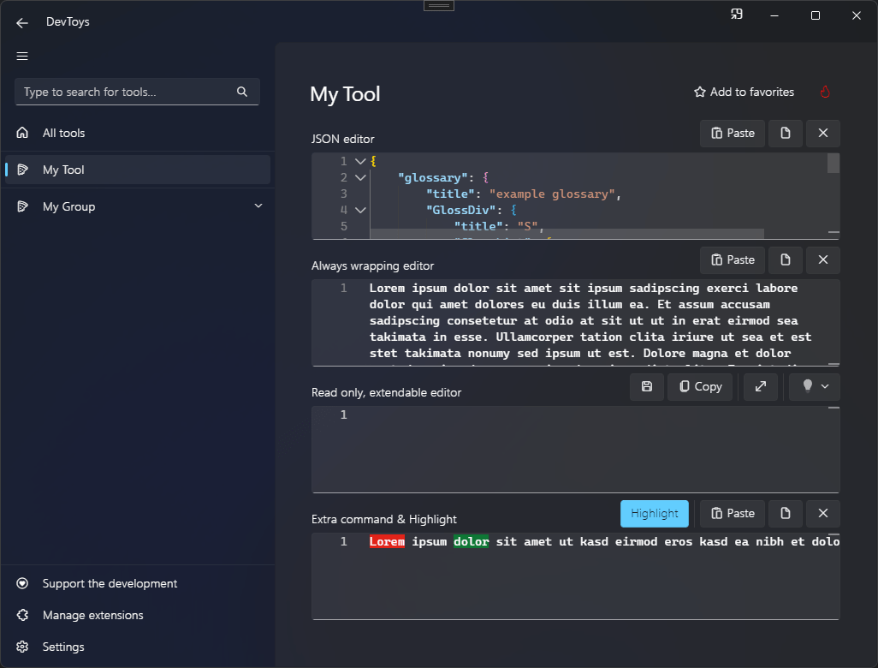Click the red flame icon
Viewport: 878px width, 668px height.
825,92
